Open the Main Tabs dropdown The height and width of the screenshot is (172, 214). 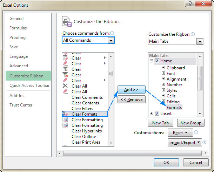click(x=200, y=41)
